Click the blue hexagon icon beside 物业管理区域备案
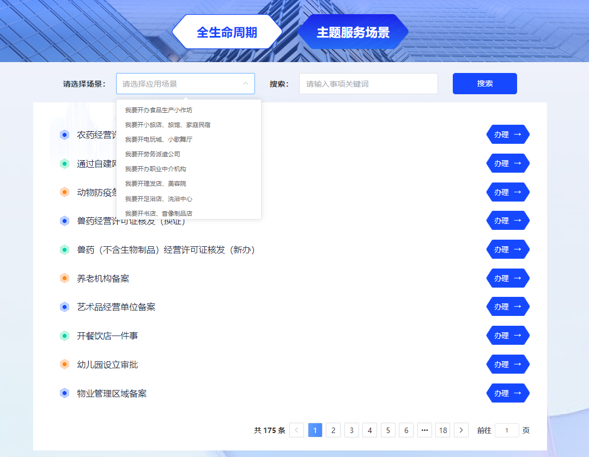The image size is (589, 457). coord(64,393)
